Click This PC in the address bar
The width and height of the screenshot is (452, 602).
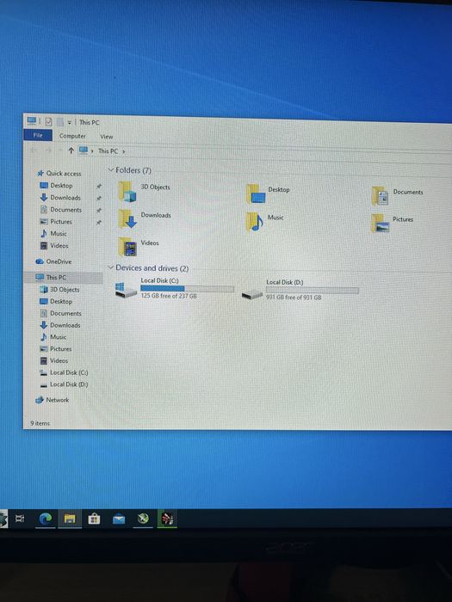pos(108,151)
